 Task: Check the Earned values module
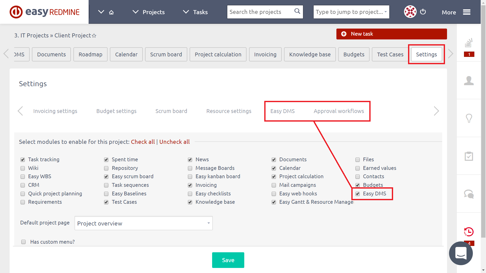pyautogui.click(x=358, y=168)
